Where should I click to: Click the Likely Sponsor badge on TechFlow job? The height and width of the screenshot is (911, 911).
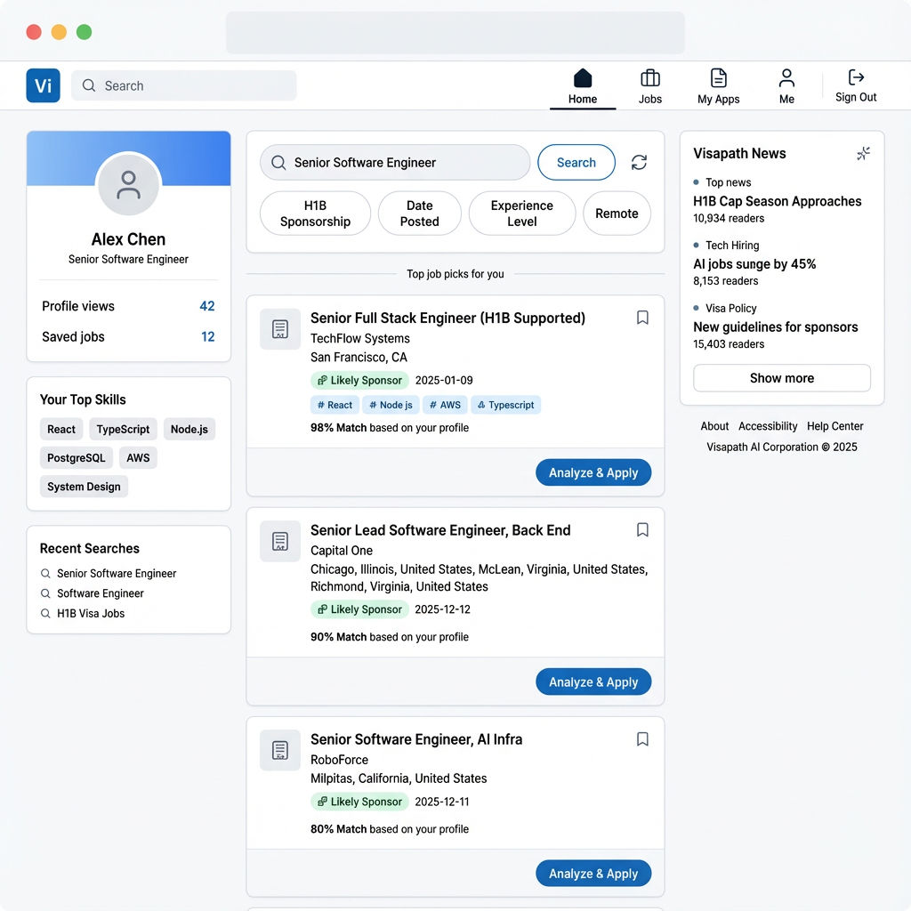point(359,380)
